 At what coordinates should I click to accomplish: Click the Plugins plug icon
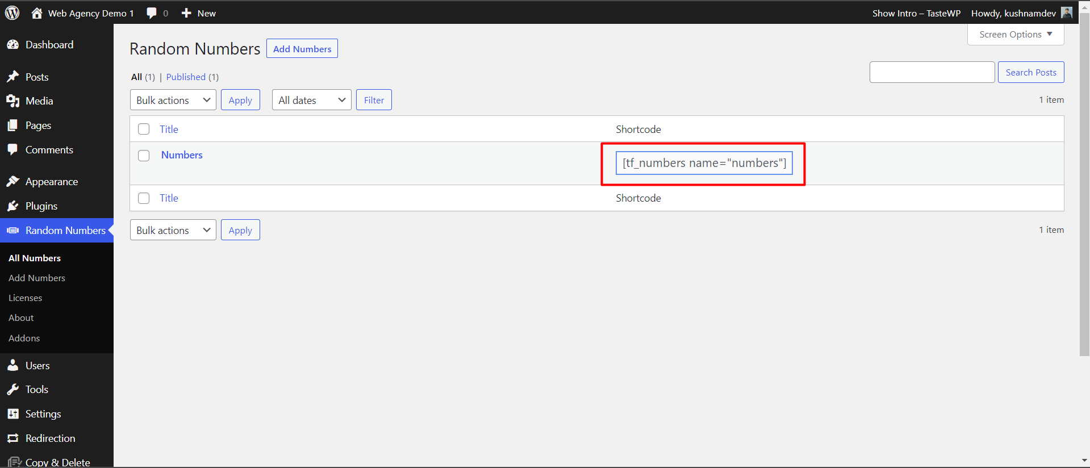tap(13, 206)
